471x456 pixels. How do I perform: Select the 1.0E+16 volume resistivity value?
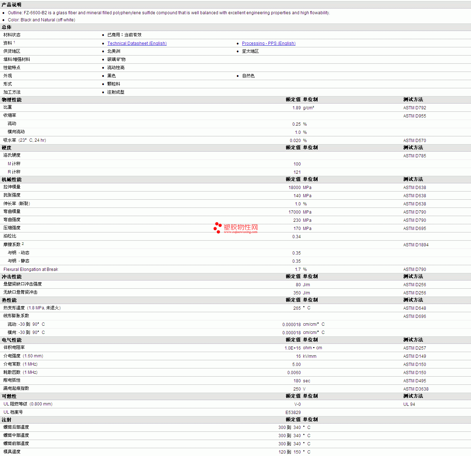[293, 348]
